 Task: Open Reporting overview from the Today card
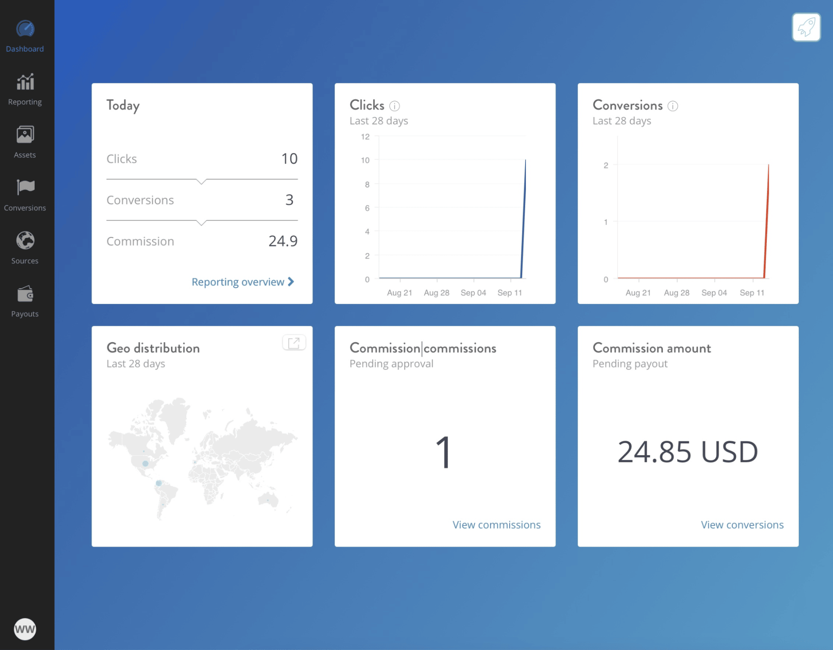coord(237,281)
